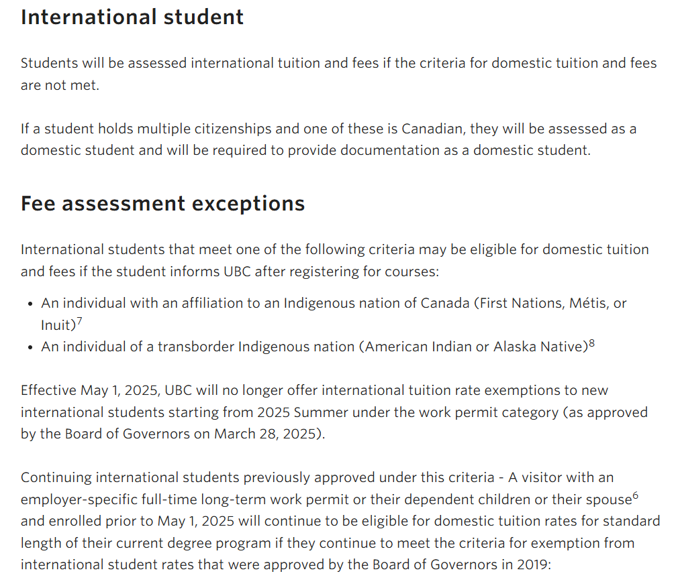Click the "International student" heading
Image resolution: width=676 pixels, height=588 pixels.
[x=132, y=17]
